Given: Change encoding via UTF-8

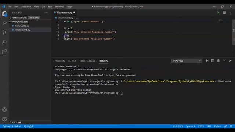Looking at the screenshot, I should coord(201,126).
